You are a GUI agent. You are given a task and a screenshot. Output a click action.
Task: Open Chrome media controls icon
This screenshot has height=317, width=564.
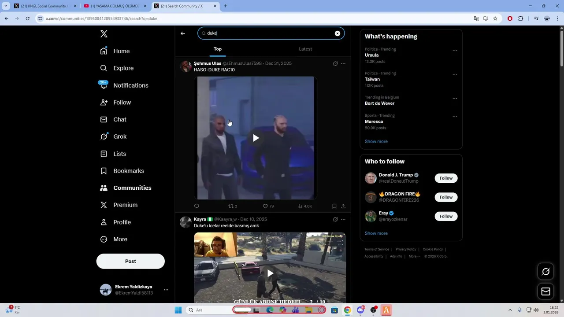536,18
